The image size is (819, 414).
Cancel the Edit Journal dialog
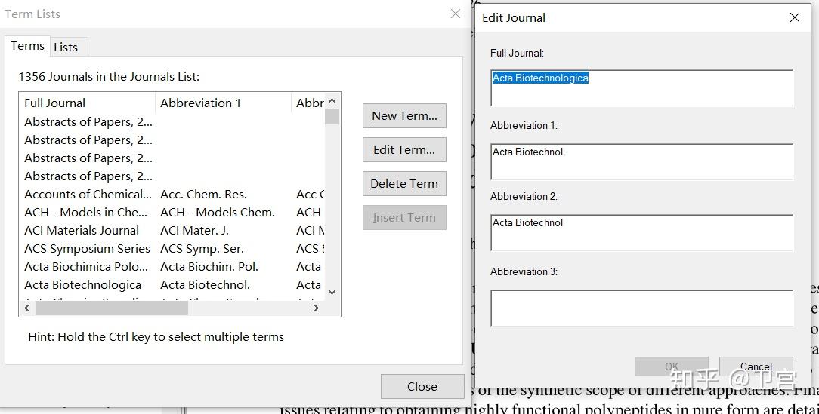tap(756, 366)
